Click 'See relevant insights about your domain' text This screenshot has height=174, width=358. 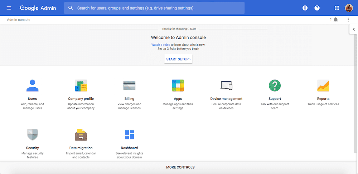coord(129,155)
